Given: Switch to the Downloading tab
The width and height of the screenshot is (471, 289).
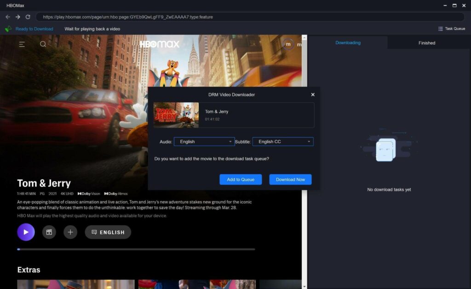Looking at the screenshot, I should coord(348,43).
